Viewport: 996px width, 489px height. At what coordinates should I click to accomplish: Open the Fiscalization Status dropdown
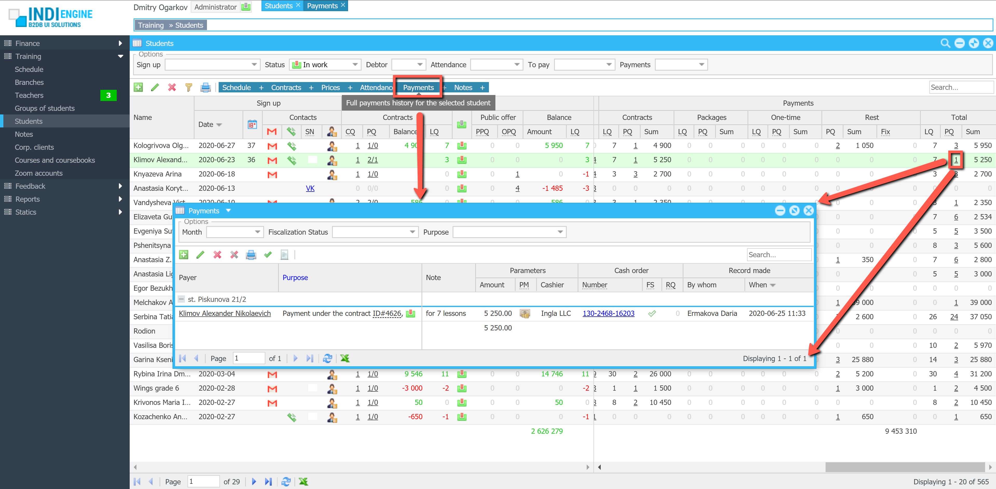[412, 232]
